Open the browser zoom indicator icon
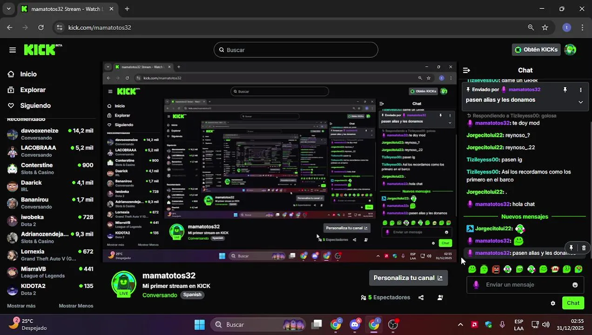This screenshot has width=592, height=335. pos(531,27)
